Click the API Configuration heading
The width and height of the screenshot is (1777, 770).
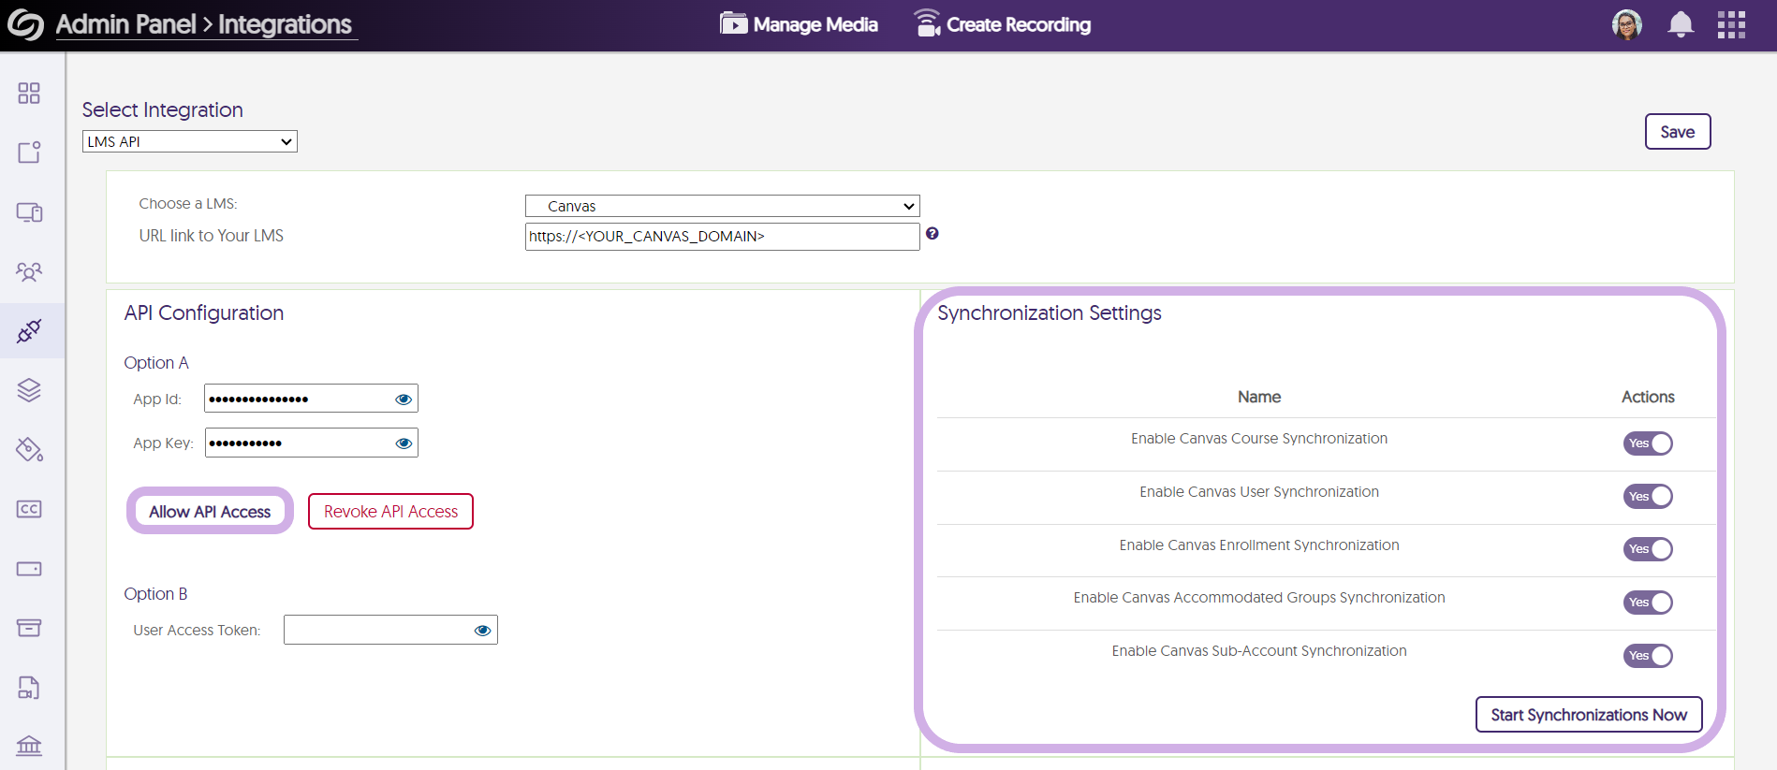point(204,312)
